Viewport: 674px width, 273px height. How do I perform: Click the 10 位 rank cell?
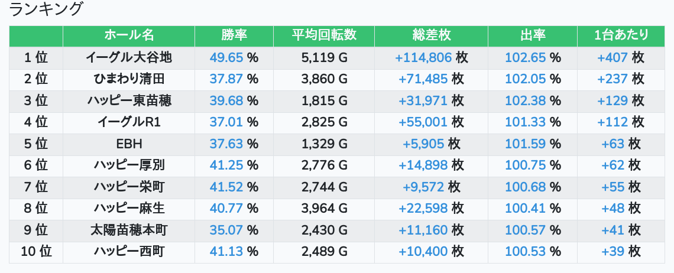click(x=36, y=252)
